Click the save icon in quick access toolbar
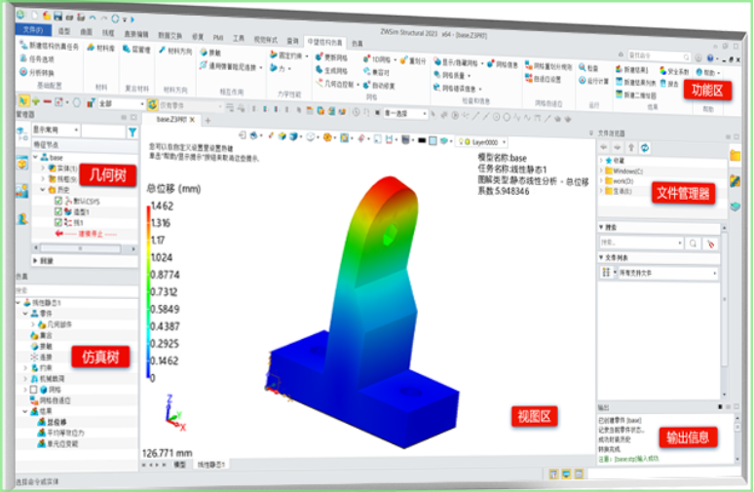Screen dimensions: 754x492 coord(57,17)
